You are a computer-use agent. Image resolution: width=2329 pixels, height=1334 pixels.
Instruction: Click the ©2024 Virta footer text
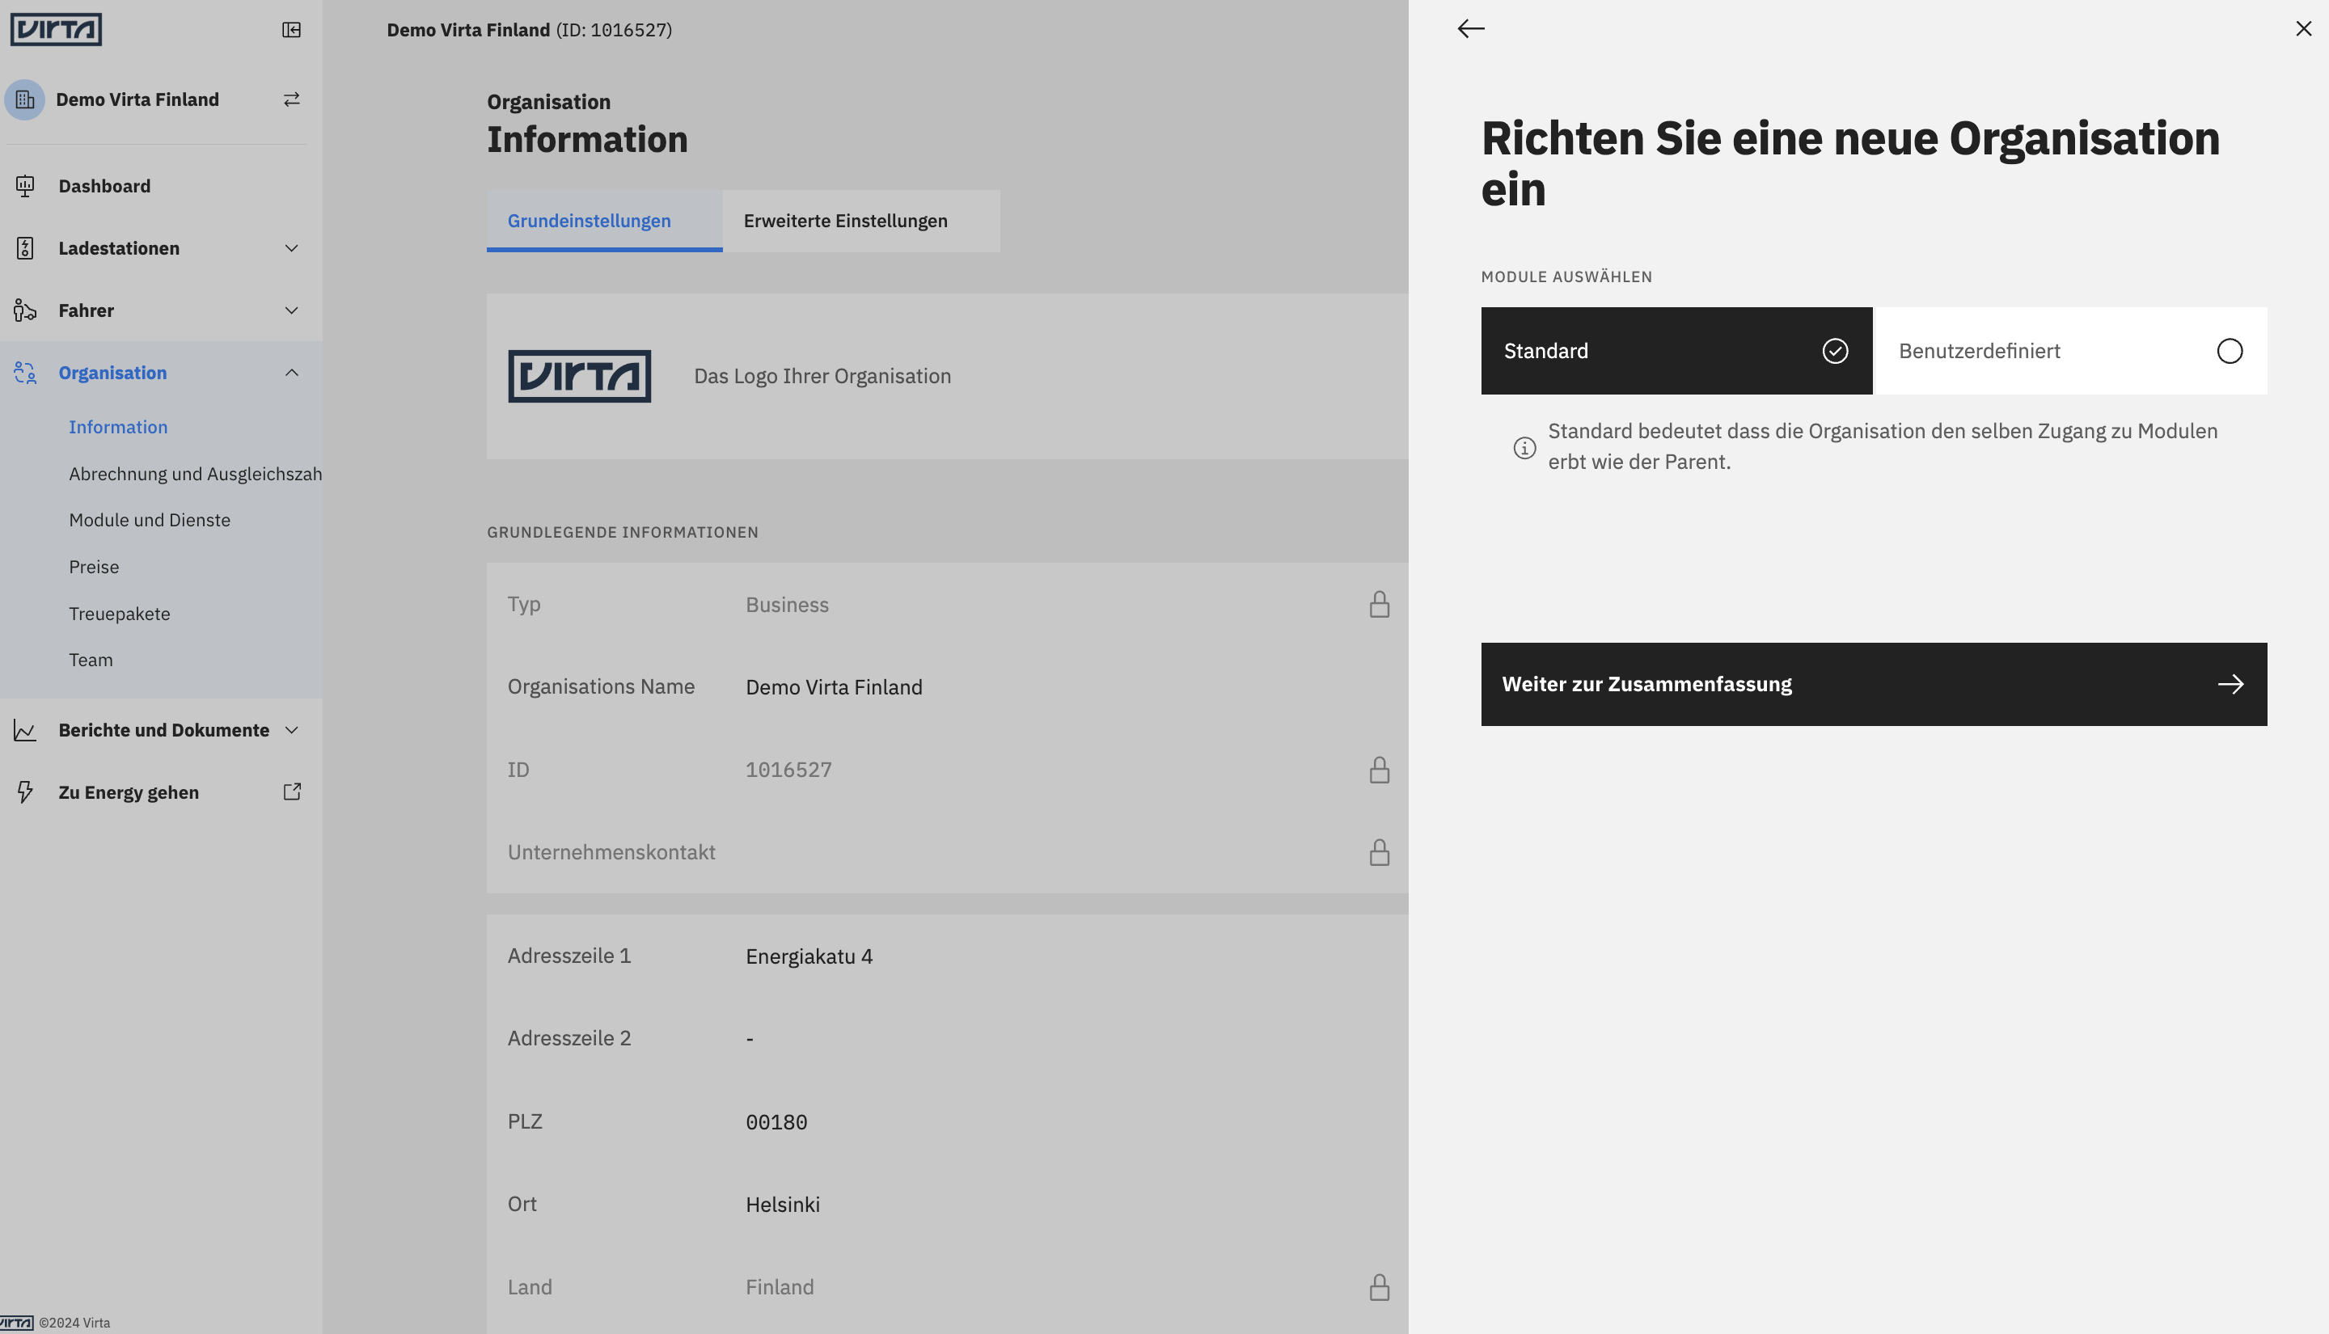[74, 1323]
